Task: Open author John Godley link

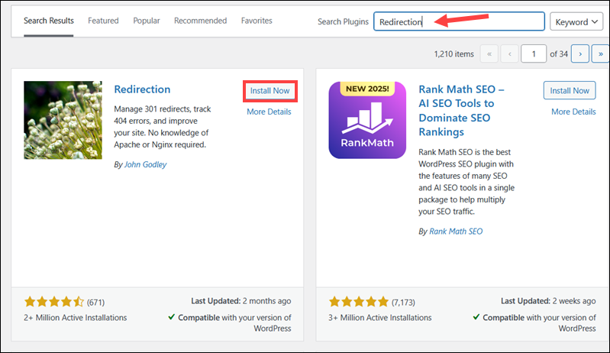Action: (145, 164)
